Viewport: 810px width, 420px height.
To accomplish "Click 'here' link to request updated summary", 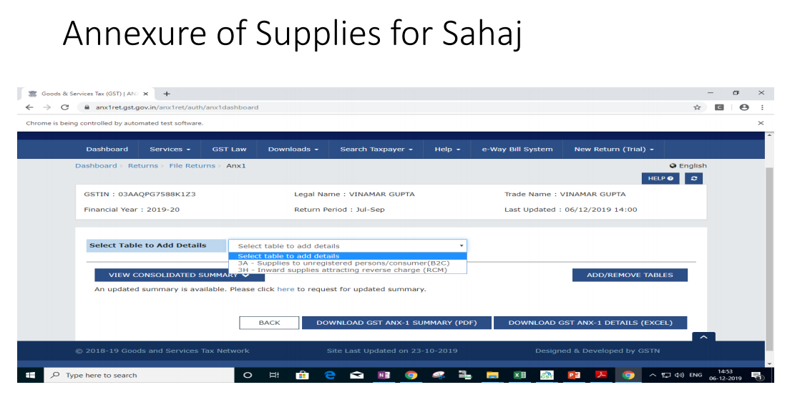I will [286, 289].
